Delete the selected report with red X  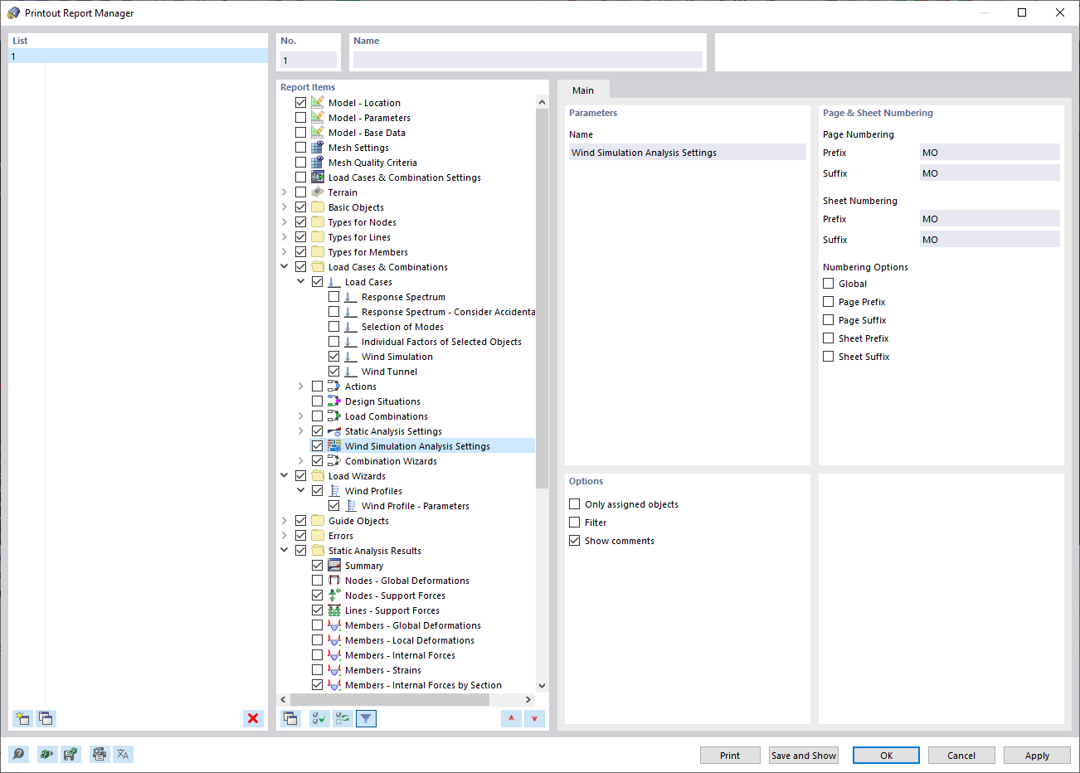click(253, 718)
